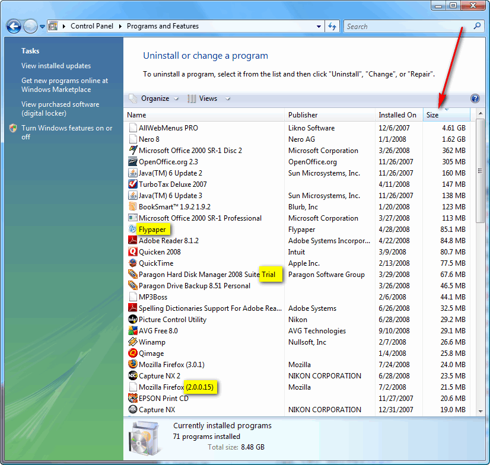Select the BookSmart 1.9.2 icon

133,206
